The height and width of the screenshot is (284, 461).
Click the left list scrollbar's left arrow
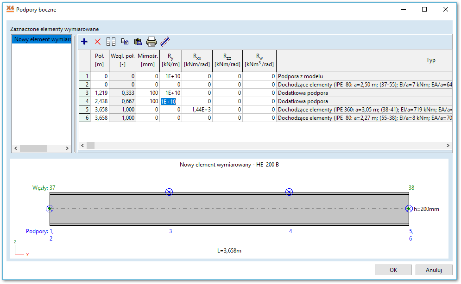pos(15,148)
